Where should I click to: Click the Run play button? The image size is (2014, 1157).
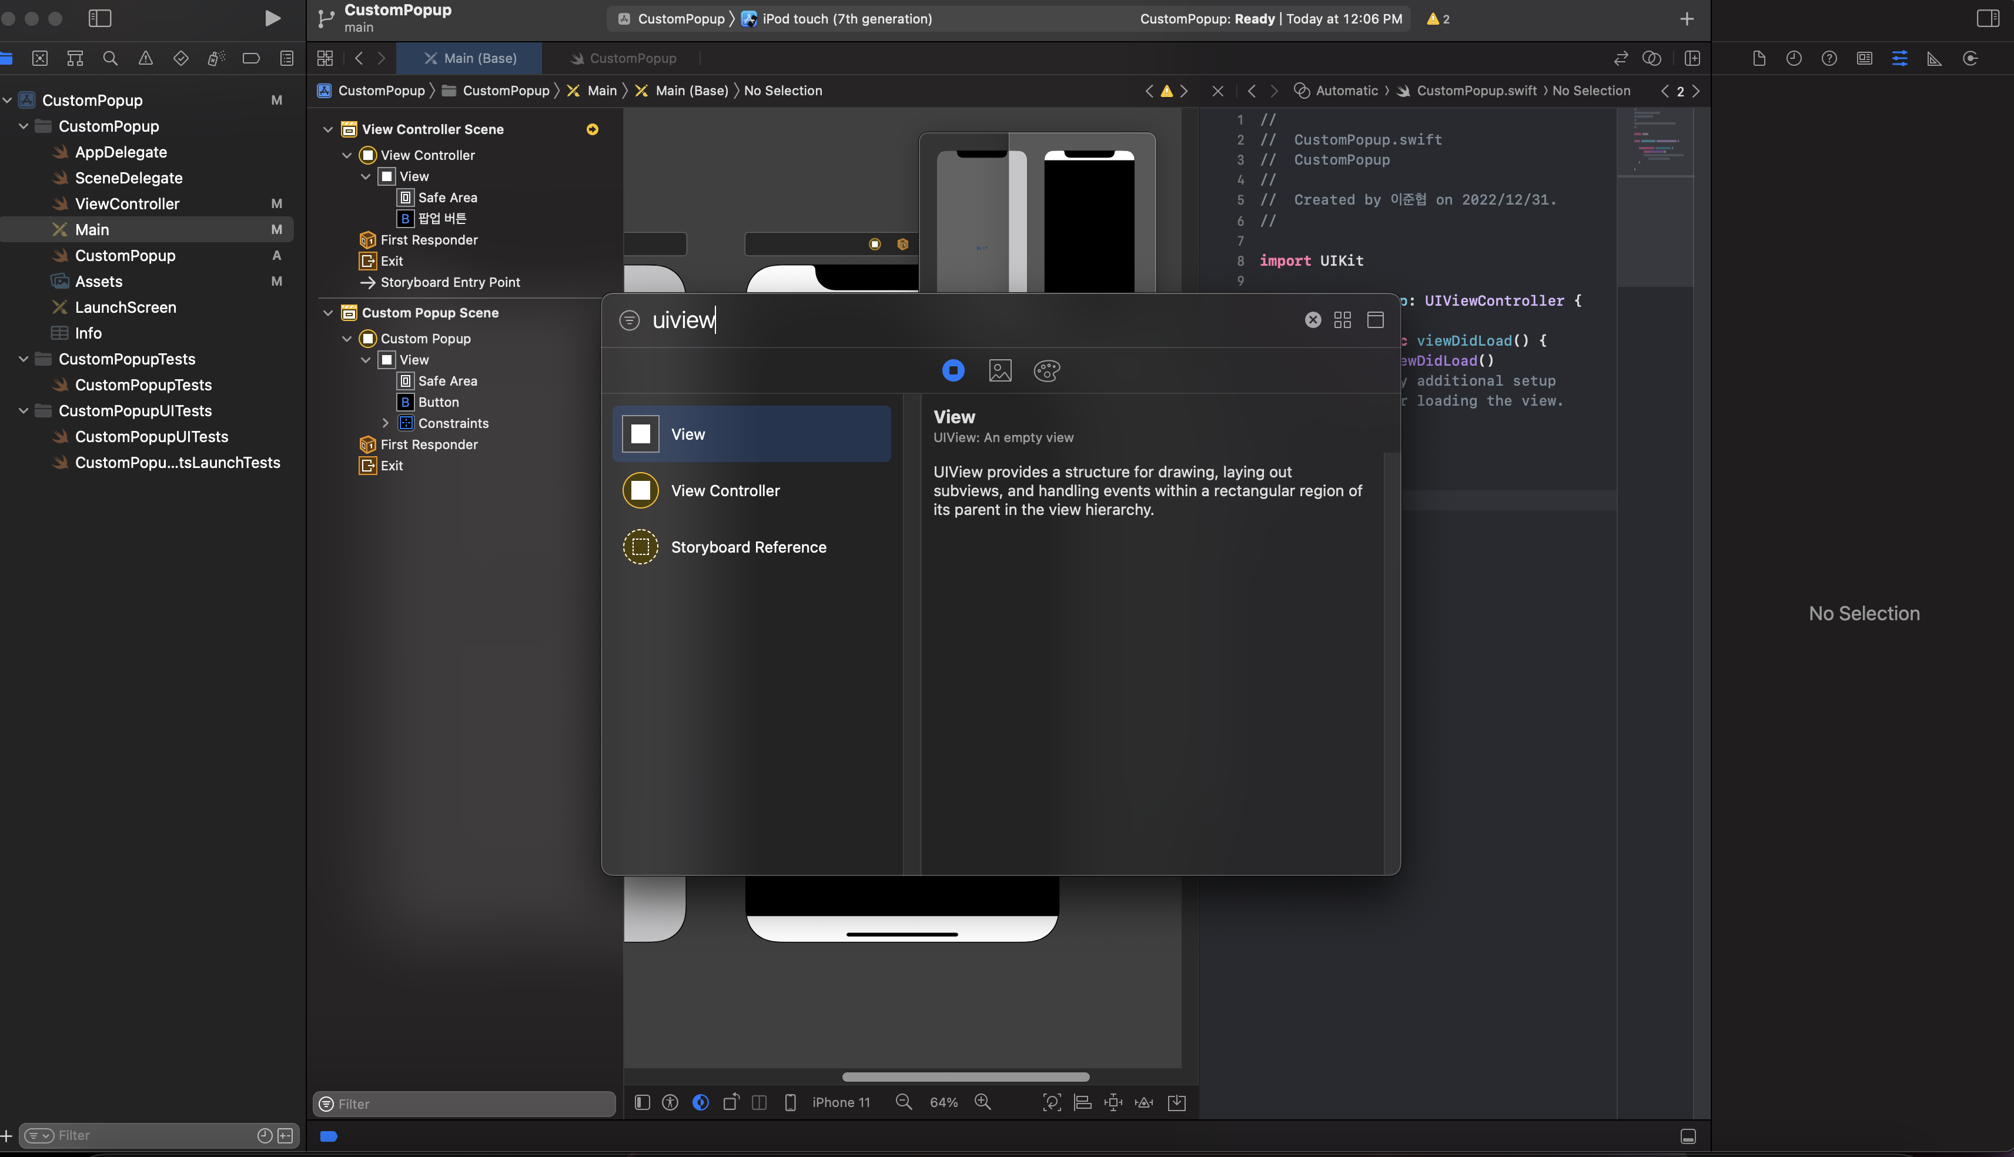tap(273, 18)
